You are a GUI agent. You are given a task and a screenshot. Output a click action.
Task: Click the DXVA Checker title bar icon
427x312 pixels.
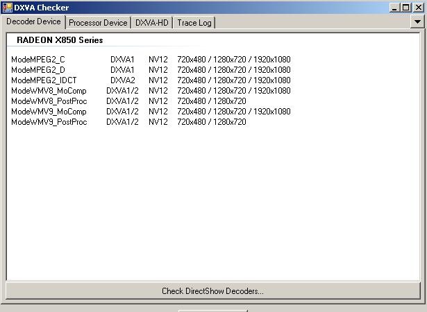[8, 8]
